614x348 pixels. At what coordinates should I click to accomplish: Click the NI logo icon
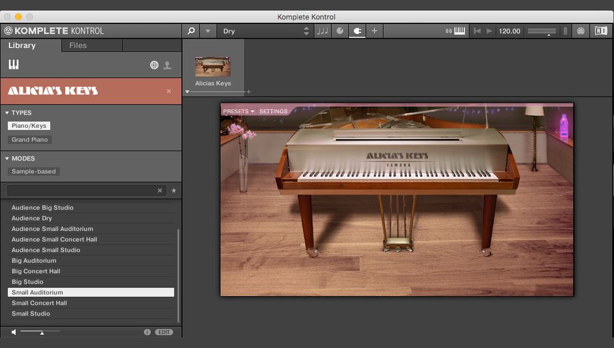(x=600, y=31)
